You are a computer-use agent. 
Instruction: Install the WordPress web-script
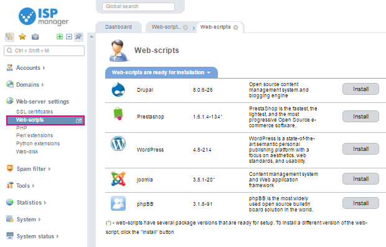click(x=360, y=149)
